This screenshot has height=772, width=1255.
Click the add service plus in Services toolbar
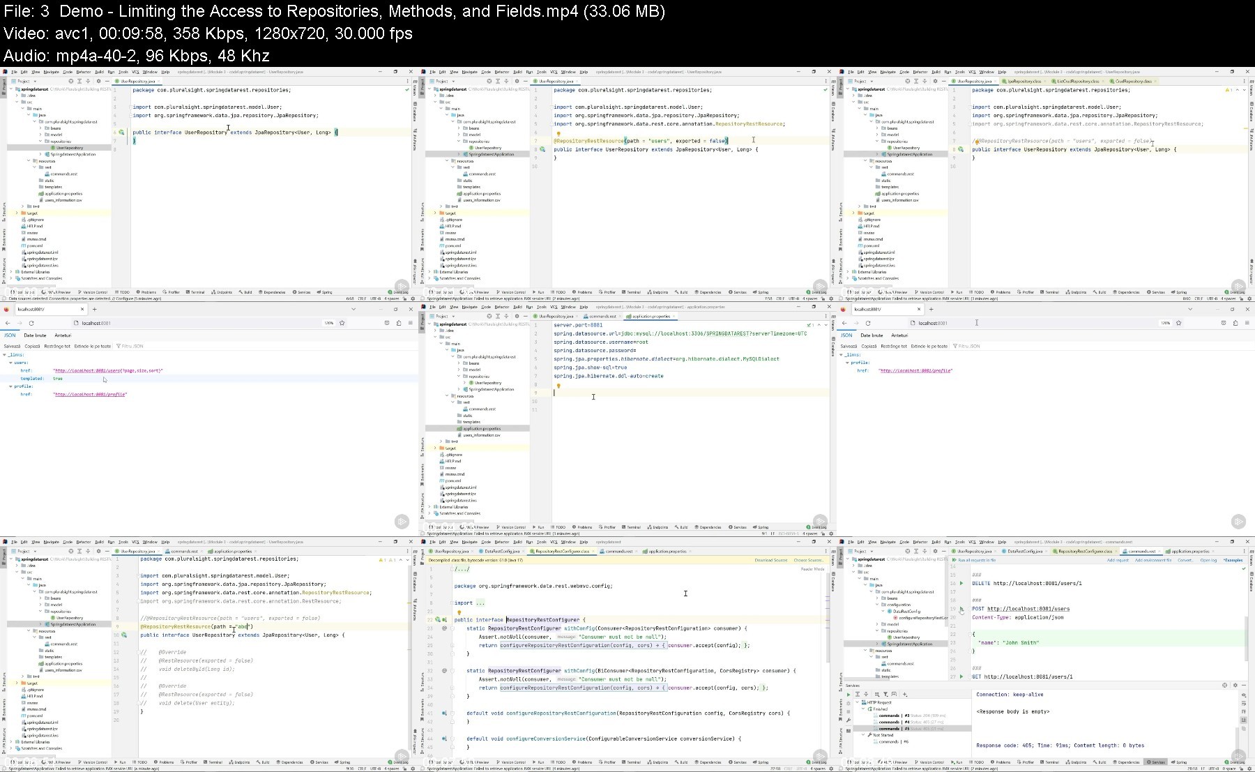[x=904, y=695]
